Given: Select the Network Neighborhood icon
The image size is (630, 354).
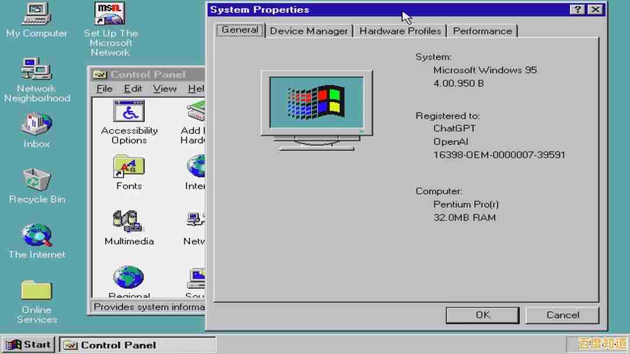Looking at the screenshot, I should [36, 69].
